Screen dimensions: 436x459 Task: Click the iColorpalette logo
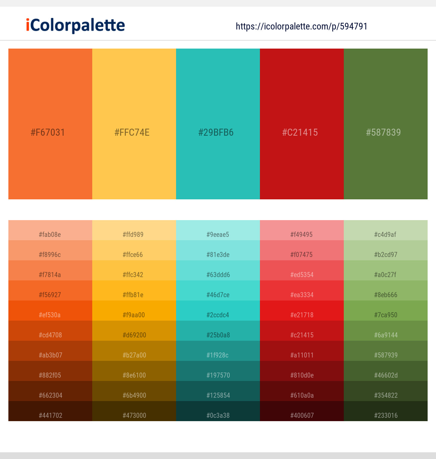(75, 25)
